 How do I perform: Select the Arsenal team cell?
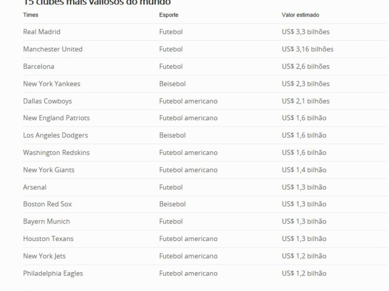(x=35, y=187)
